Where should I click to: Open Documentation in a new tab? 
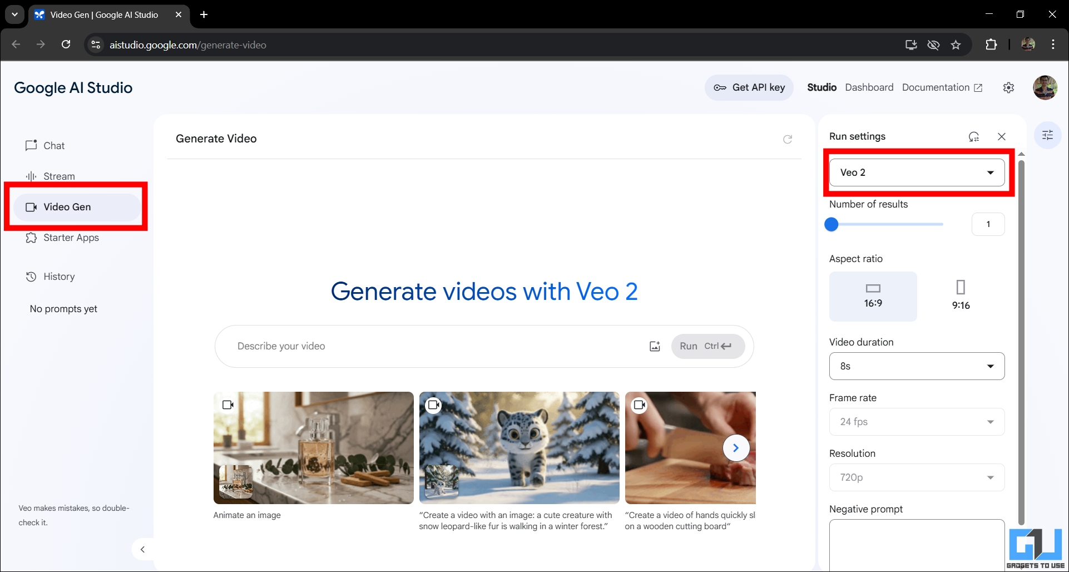tap(942, 87)
